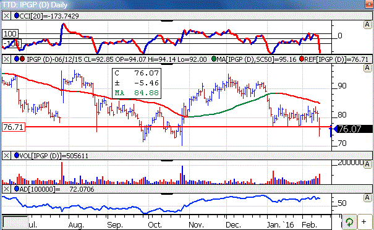374x230 pixels.
Task: Click the MA[IPGP (D),SC50]=95.16 label
Action: [257, 59]
